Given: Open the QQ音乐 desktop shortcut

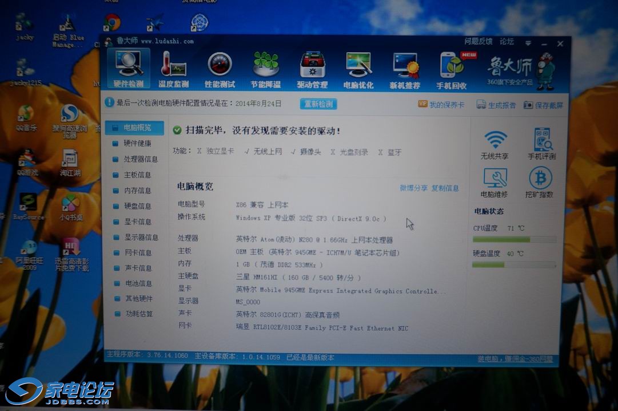Looking at the screenshot, I should pyautogui.click(x=25, y=117).
